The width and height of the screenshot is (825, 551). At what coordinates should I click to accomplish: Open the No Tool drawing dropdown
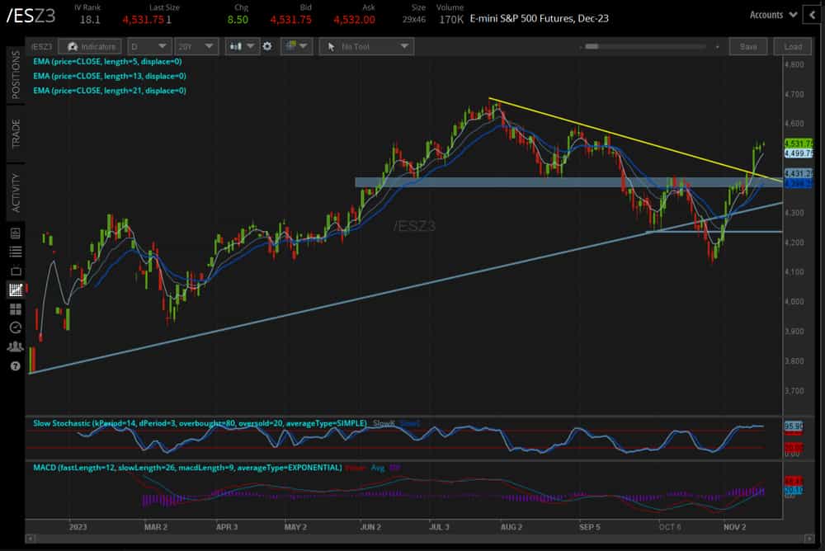pos(367,46)
